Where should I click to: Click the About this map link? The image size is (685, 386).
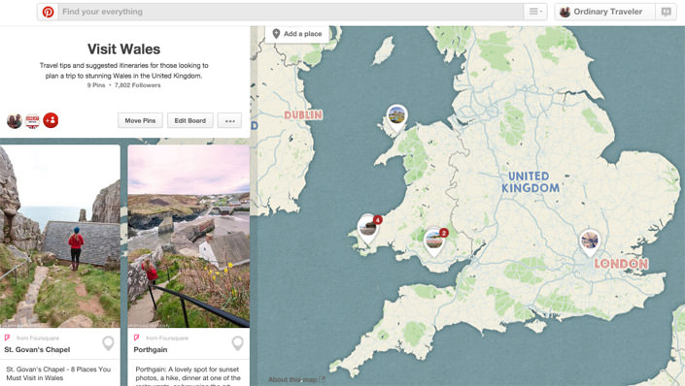(296, 379)
